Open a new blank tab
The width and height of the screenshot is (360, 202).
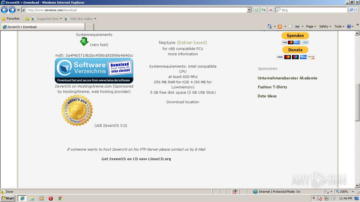click(89, 27)
